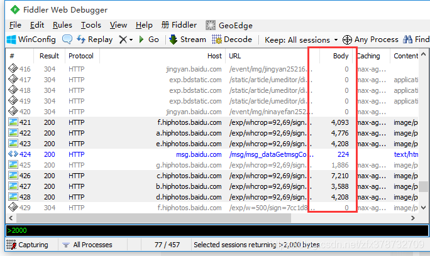Open the Help menu
The height and width of the screenshot is (256, 430).
[144, 25]
